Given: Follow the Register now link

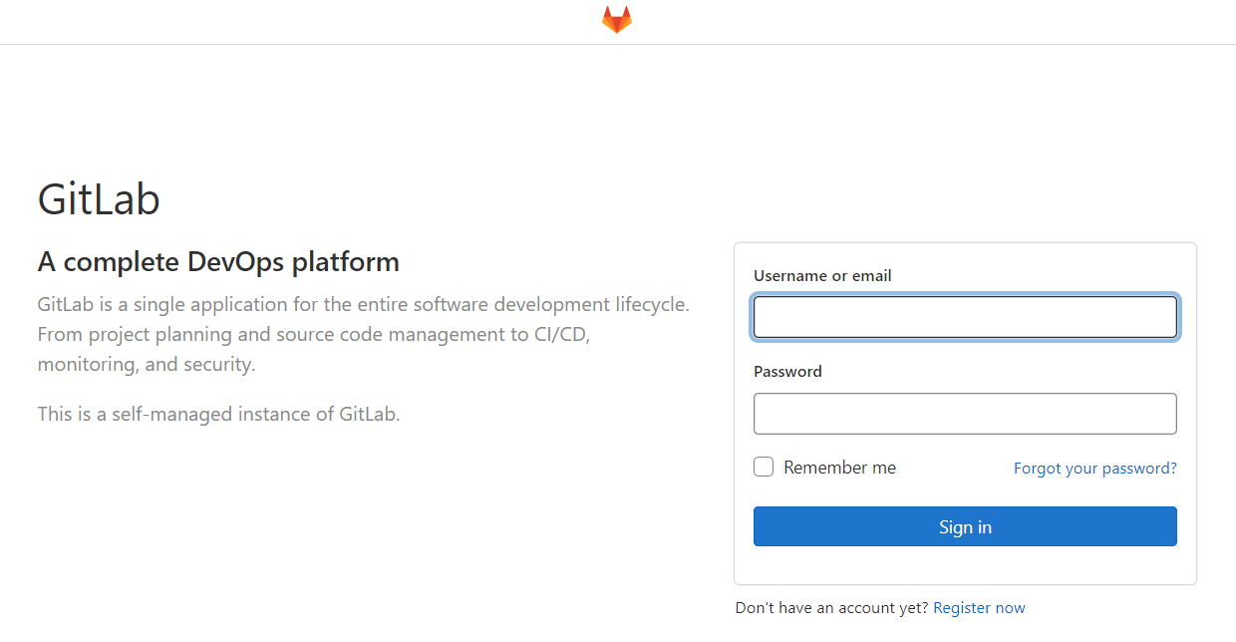Looking at the screenshot, I should pos(979,607).
